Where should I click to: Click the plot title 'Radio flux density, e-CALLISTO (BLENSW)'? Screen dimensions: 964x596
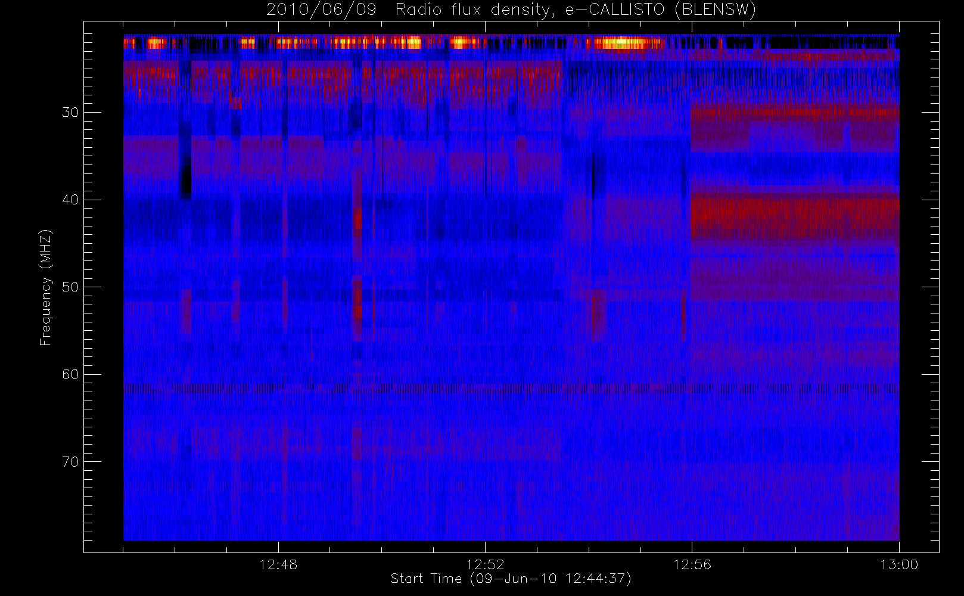point(576,10)
